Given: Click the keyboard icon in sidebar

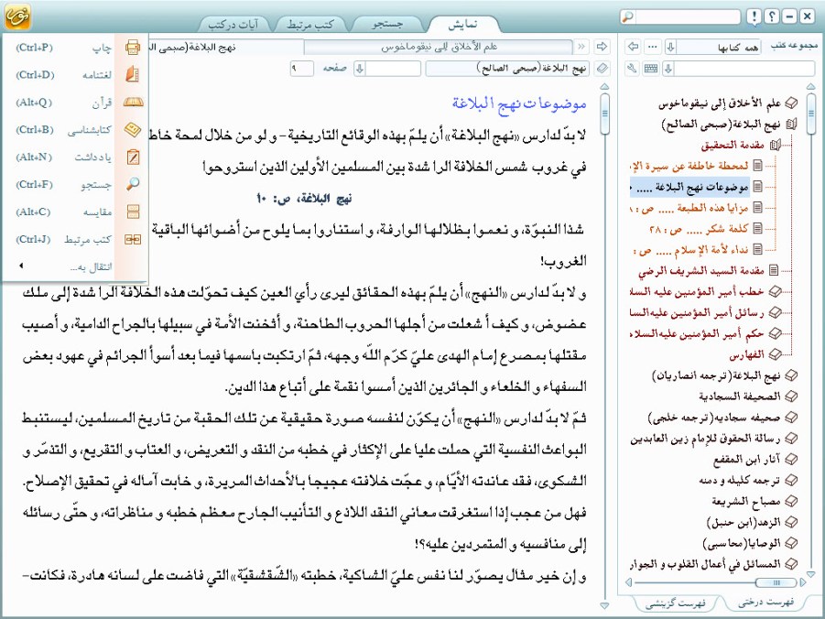Looking at the screenshot, I should click(651, 69).
